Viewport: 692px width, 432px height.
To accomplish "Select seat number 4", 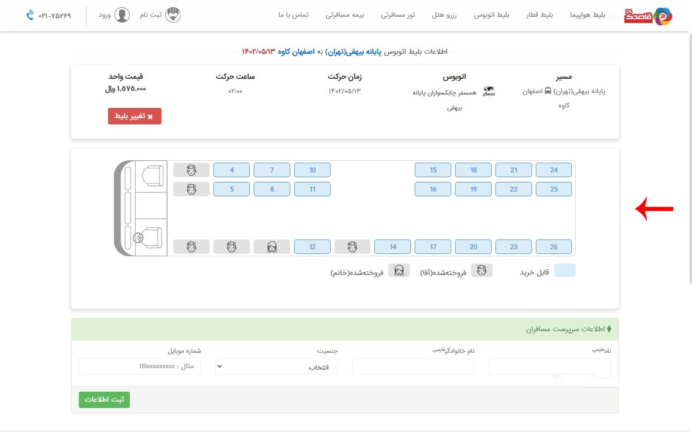I will coord(232,170).
